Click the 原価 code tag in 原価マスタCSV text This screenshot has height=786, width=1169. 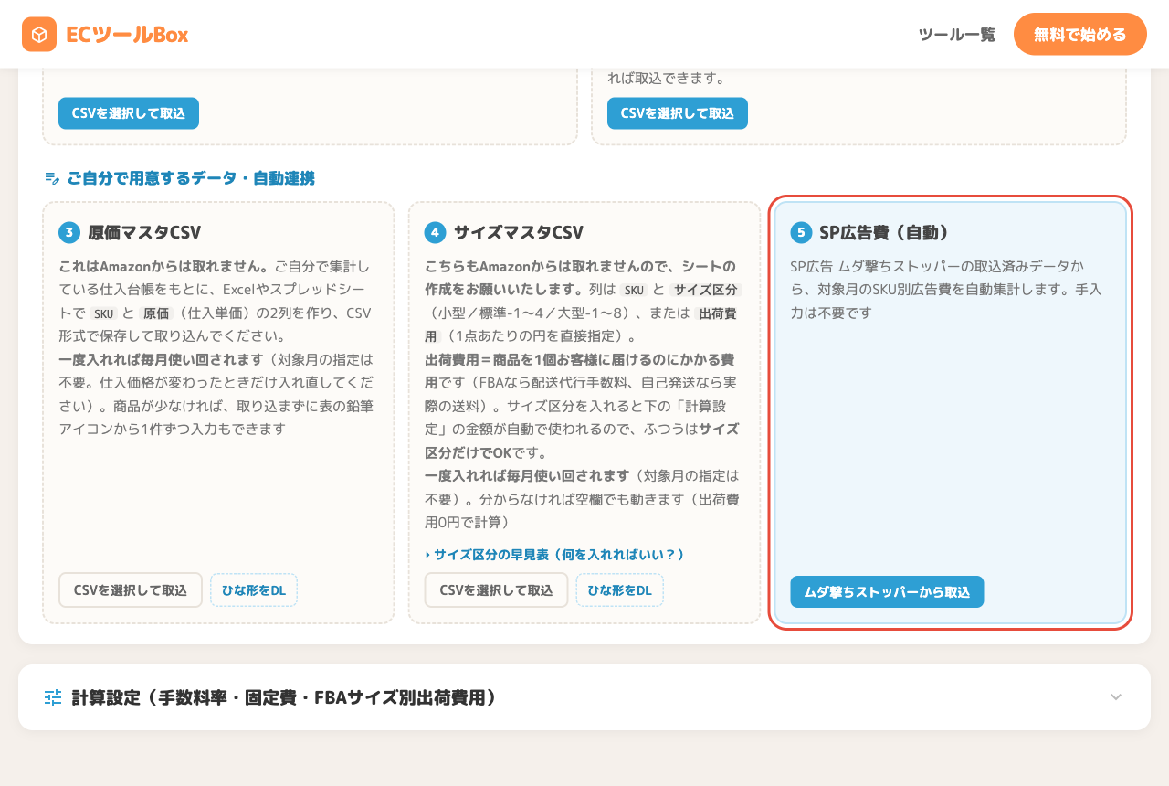click(x=156, y=313)
